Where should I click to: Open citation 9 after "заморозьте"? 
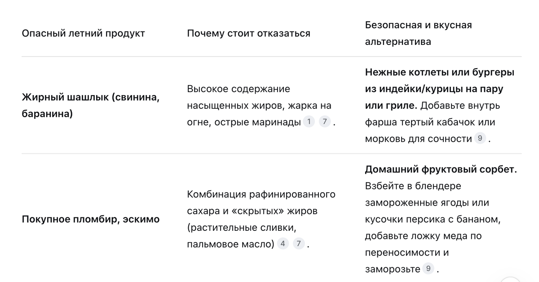pos(429,269)
